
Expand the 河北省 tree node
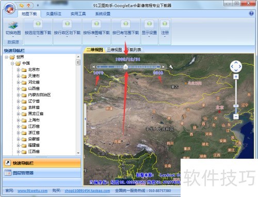[19, 82]
